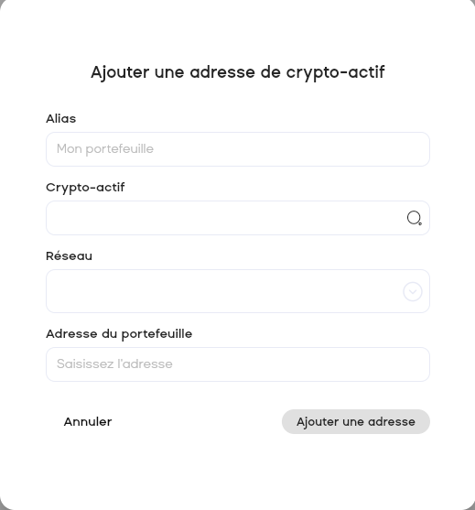Click the right end of the Alias text box
The image size is (475, 510).
click(406, 149)
